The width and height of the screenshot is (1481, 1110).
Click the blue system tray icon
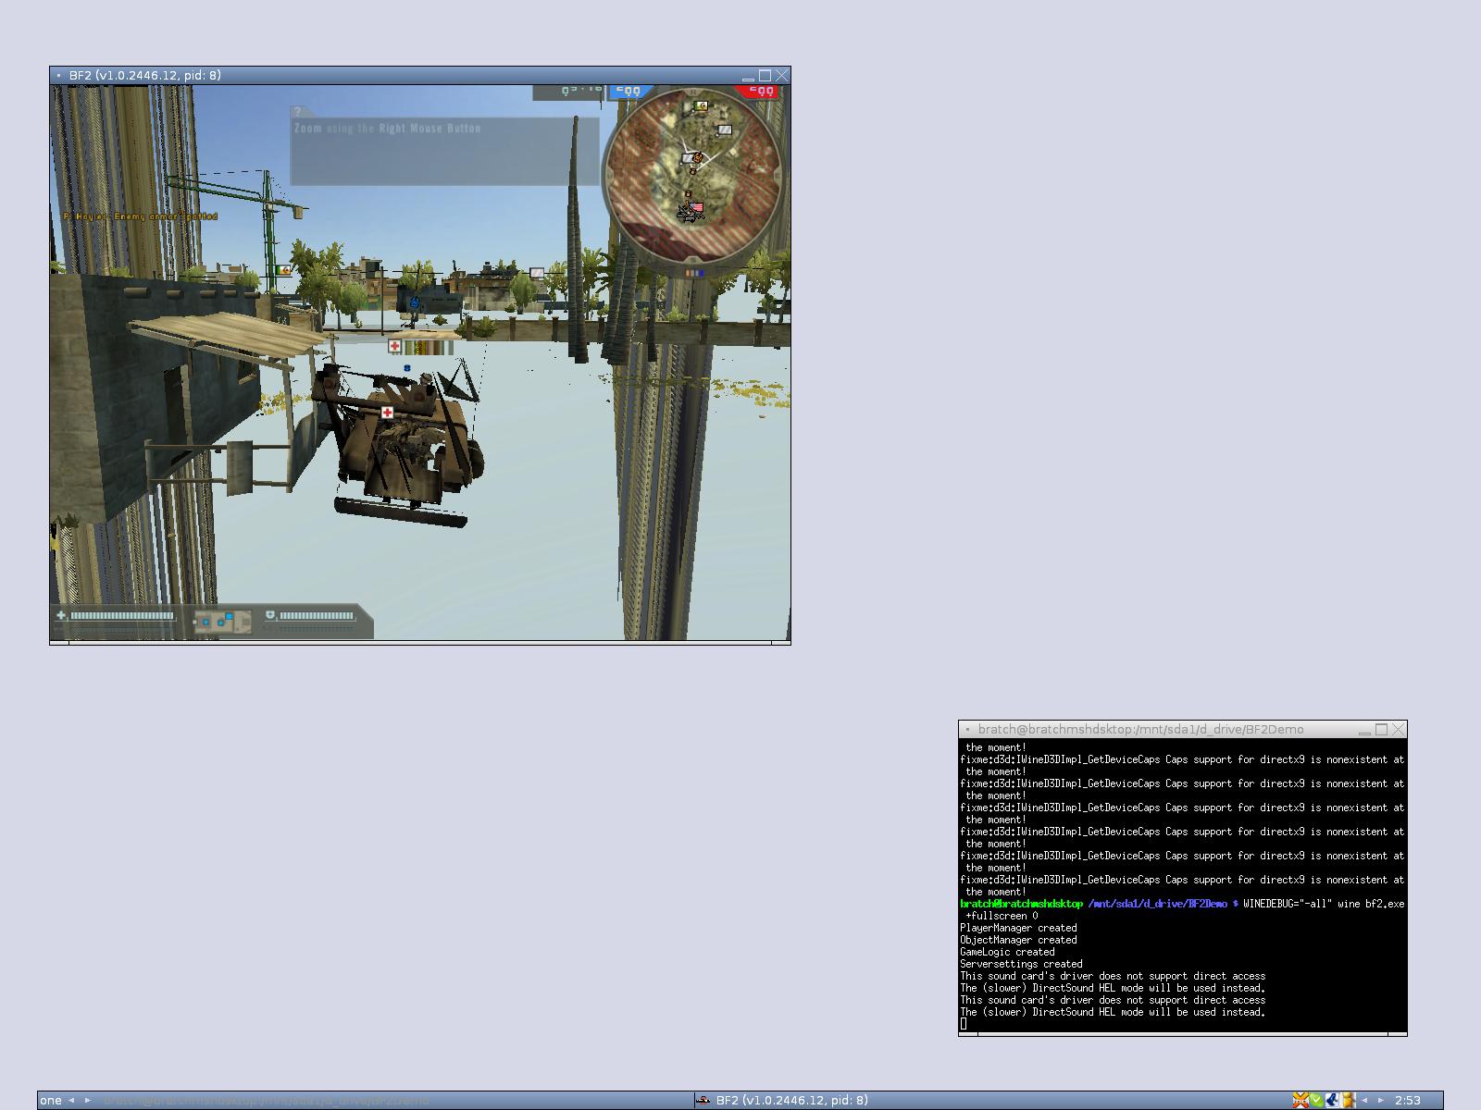pos(1332,1100)
